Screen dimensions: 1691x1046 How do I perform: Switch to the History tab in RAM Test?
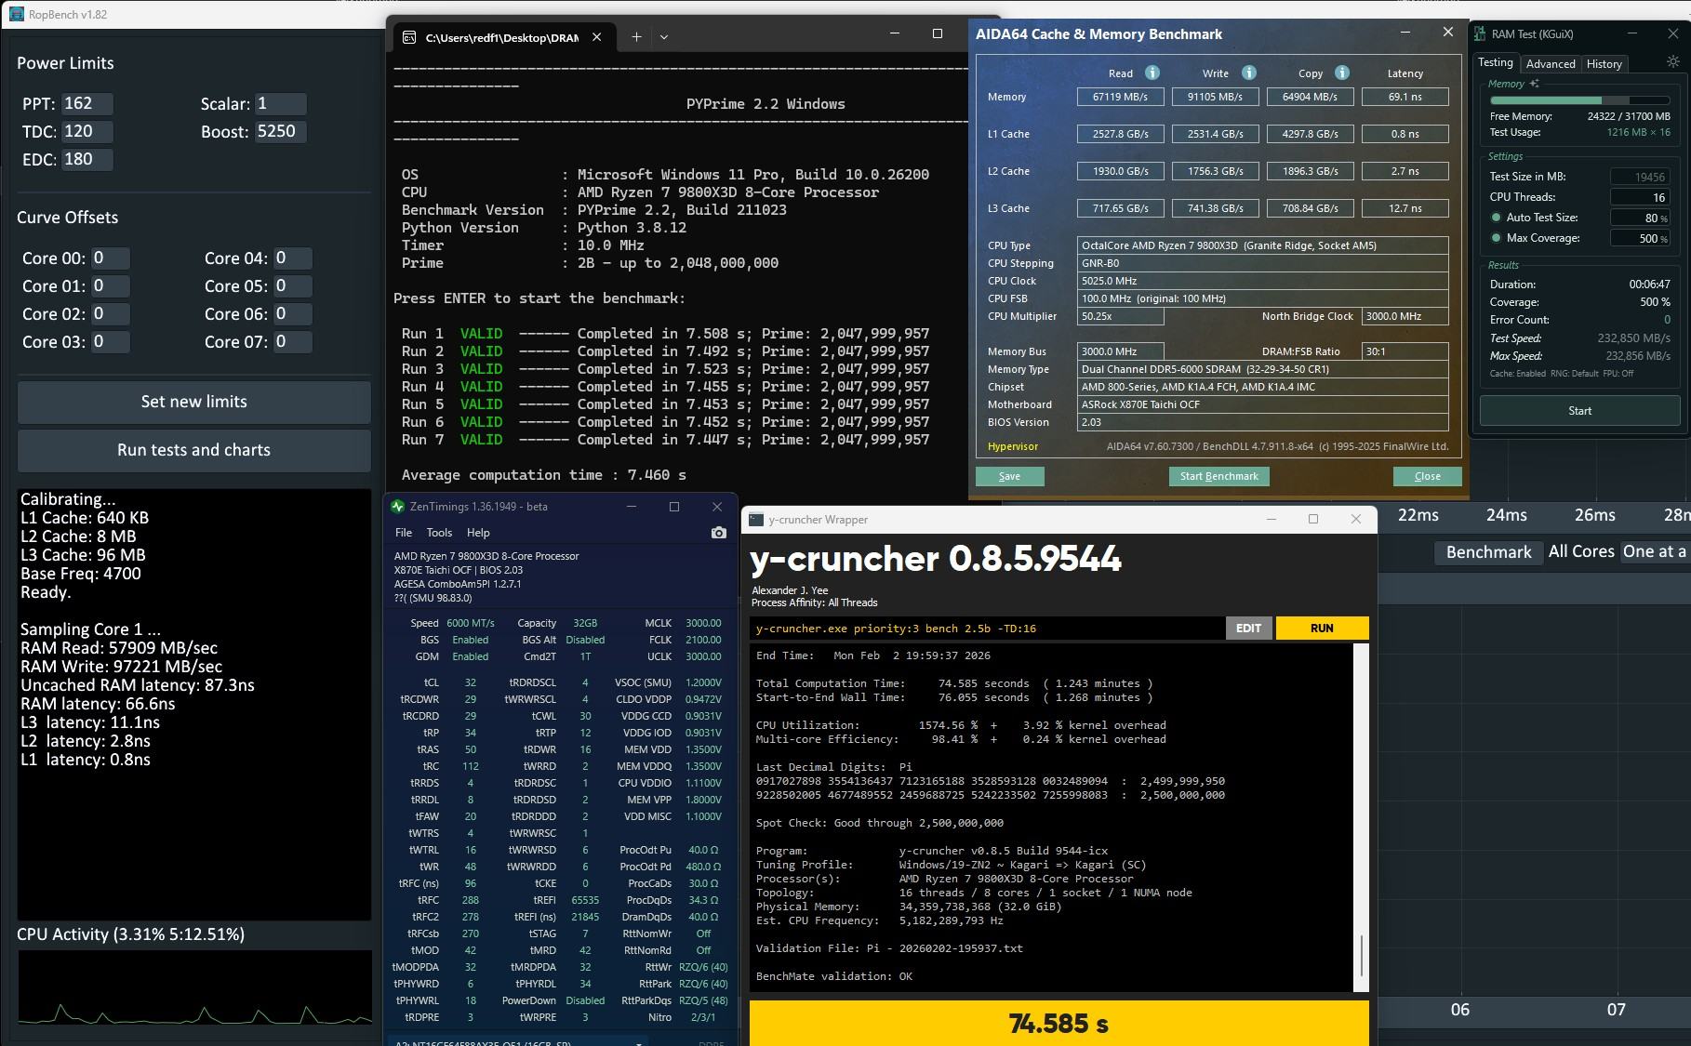pos(1604,64)
